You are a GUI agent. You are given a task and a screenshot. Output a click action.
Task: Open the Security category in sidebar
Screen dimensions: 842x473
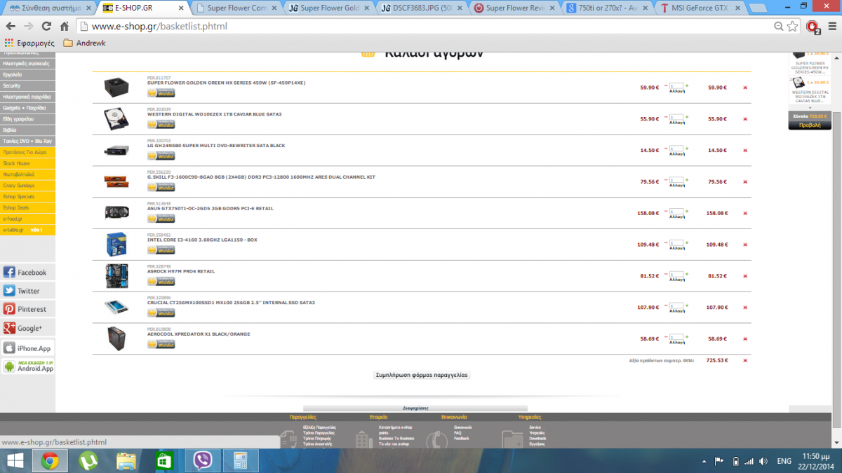coord(27,85)
